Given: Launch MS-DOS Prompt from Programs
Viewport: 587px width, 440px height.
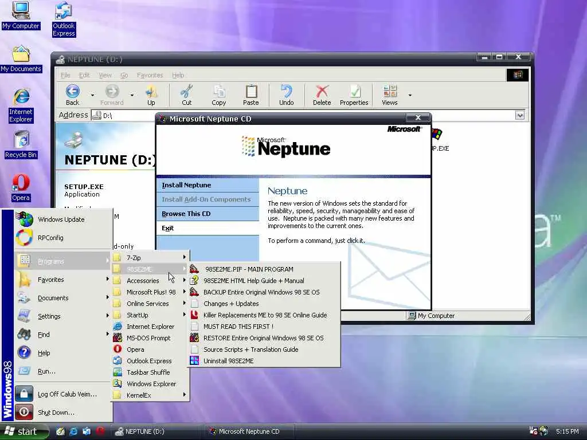Looking at the screenshot, I should point(150,338).
